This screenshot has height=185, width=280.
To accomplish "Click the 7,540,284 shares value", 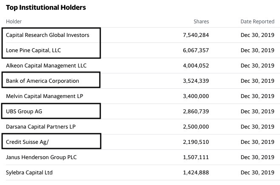I will pyautogui.click(x=195, y=35).
